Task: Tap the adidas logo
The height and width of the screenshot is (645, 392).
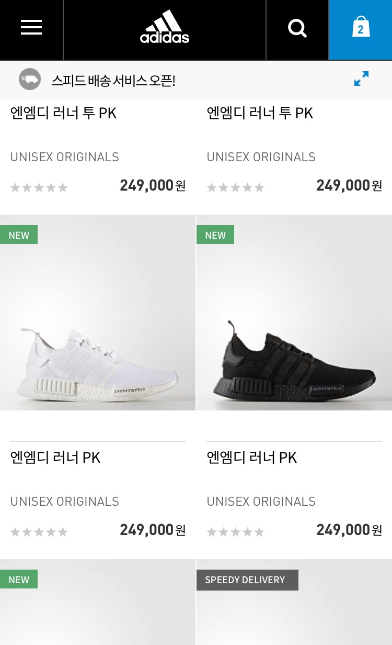Action: coord(165,27)
